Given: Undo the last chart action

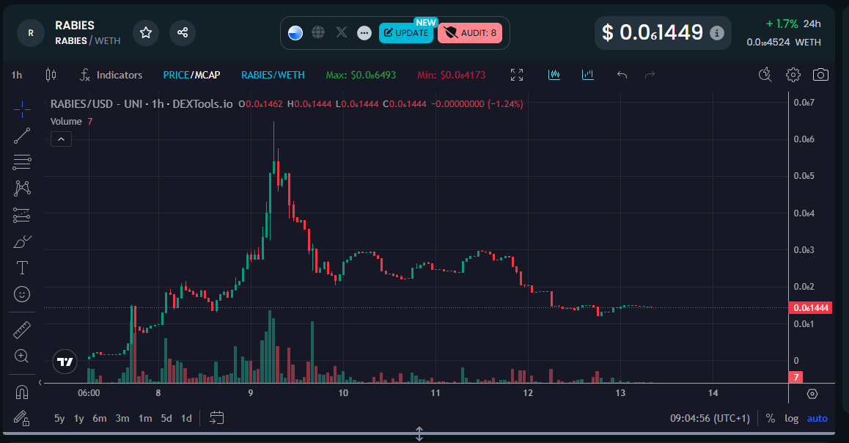Looking at the screenshot, I should click(622, 75).
